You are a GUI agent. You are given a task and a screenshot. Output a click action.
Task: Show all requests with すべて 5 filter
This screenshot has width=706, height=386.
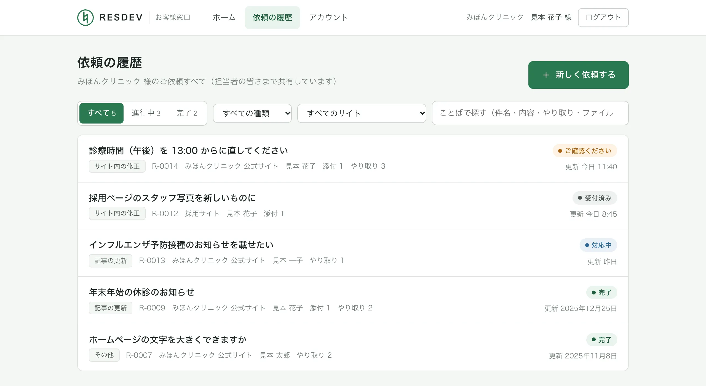tap(101, 113)
